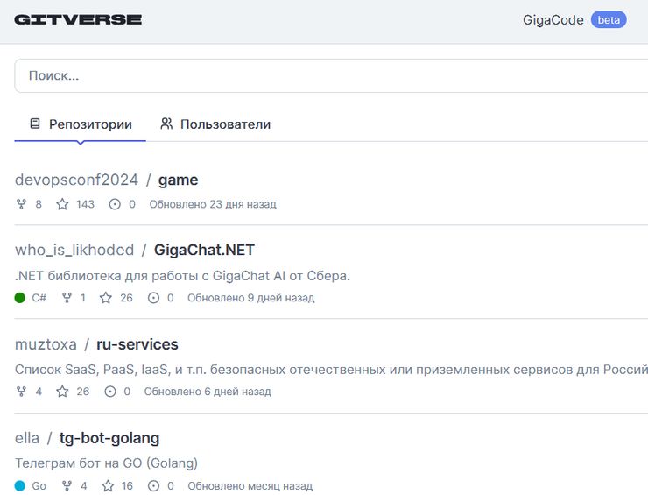648x495 pixels.
Task: Click the star icon in the game row
Action: (62, 204)
